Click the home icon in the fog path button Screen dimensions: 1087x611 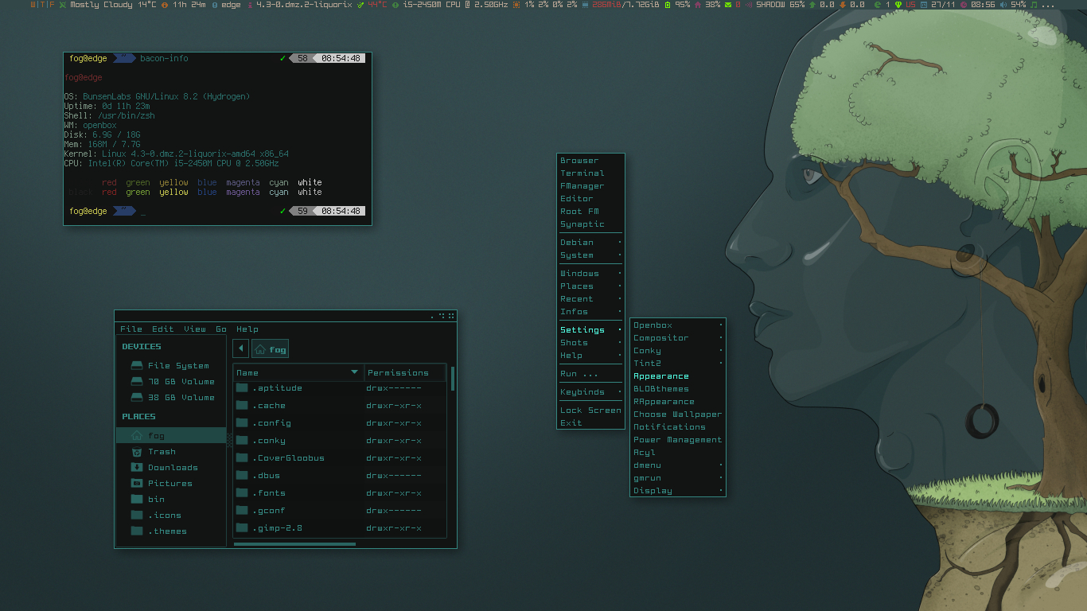point(260,349)
